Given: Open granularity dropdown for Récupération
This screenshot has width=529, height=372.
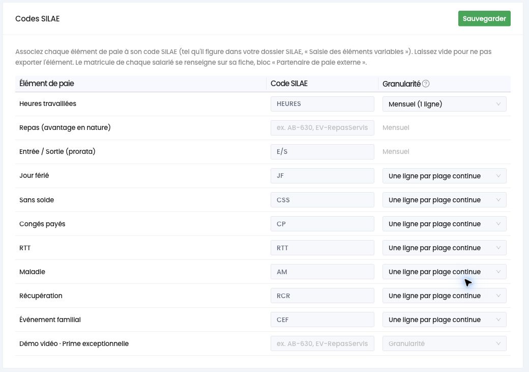Looking at the screenshot, I should [x=445, y=296].
